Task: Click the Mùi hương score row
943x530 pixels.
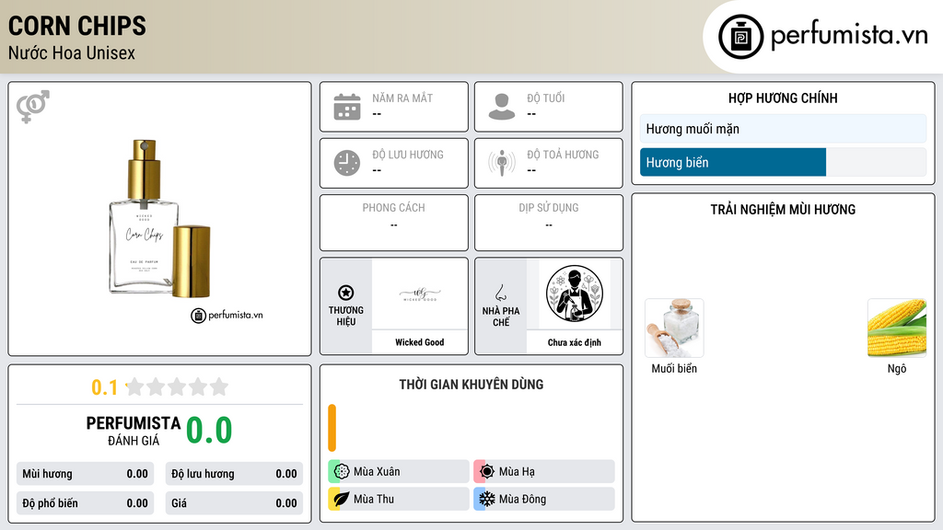Action: 86,474
